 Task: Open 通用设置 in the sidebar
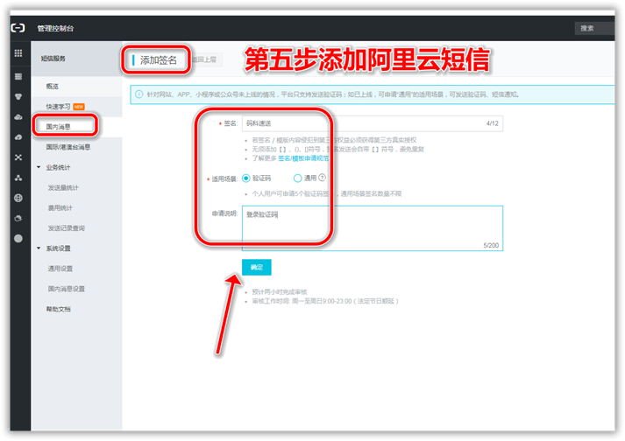(x=60, y=269)
